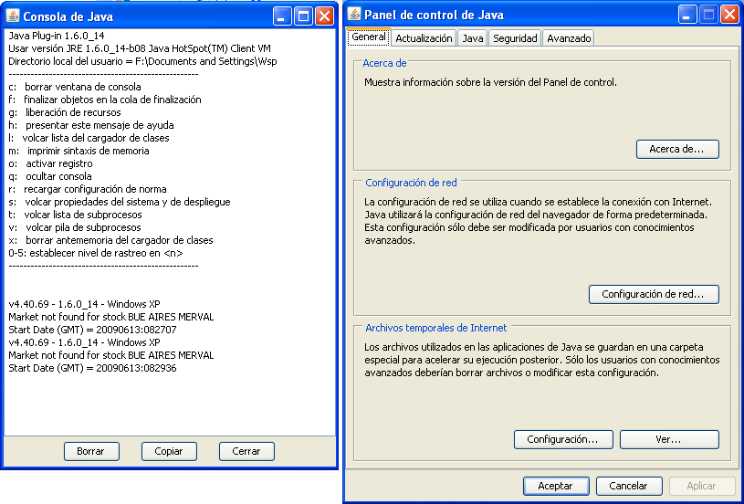The height and width of the screenshot is (504, 744).
Task: Click 'v: volcar pila de subprocesos' line
Action: (75, 227)
